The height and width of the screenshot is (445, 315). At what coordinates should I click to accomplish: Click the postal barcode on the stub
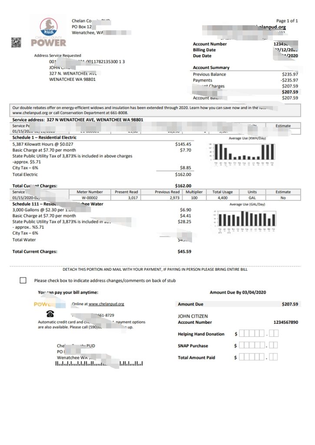[99, 364]
